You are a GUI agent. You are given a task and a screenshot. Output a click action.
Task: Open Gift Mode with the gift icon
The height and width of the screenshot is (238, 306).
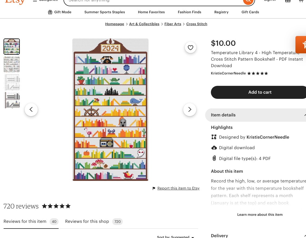pos(50,12)
